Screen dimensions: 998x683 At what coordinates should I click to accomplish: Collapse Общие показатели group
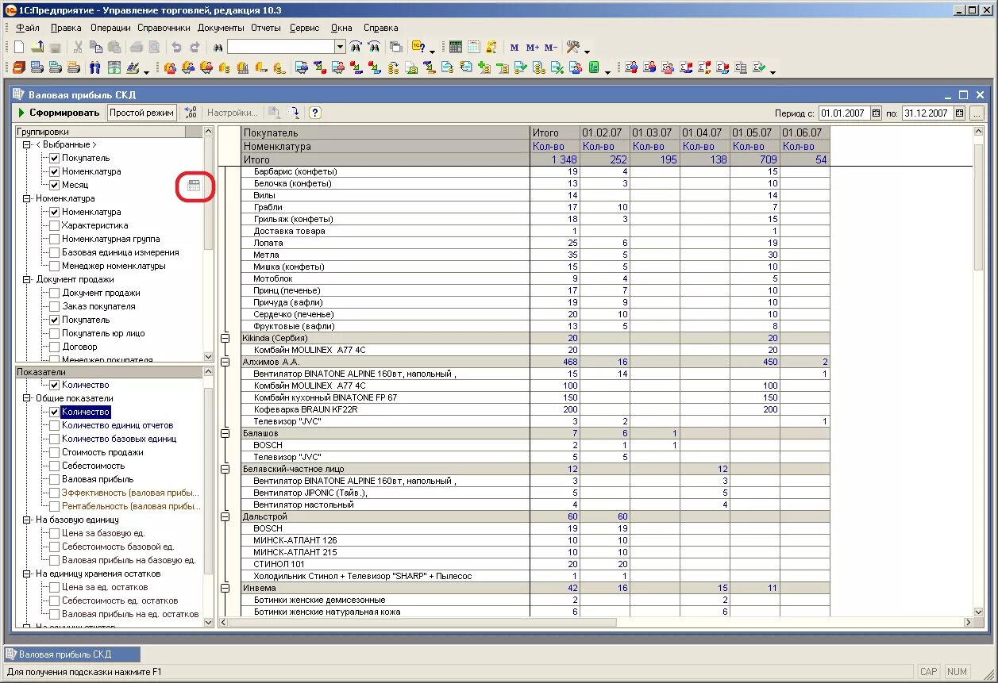(27, 398)
